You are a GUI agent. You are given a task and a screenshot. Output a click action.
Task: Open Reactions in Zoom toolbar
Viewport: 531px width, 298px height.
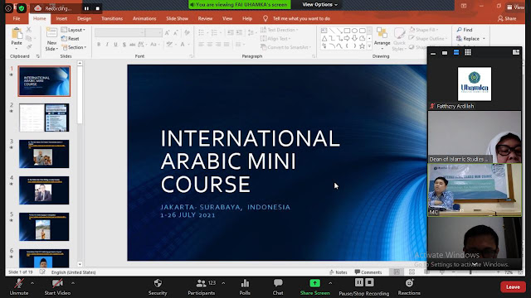click(x=409, y=286)
